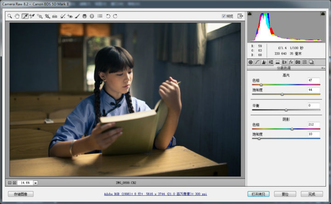Click the shadows hue value field 212
331x204 pixels.
314,124
